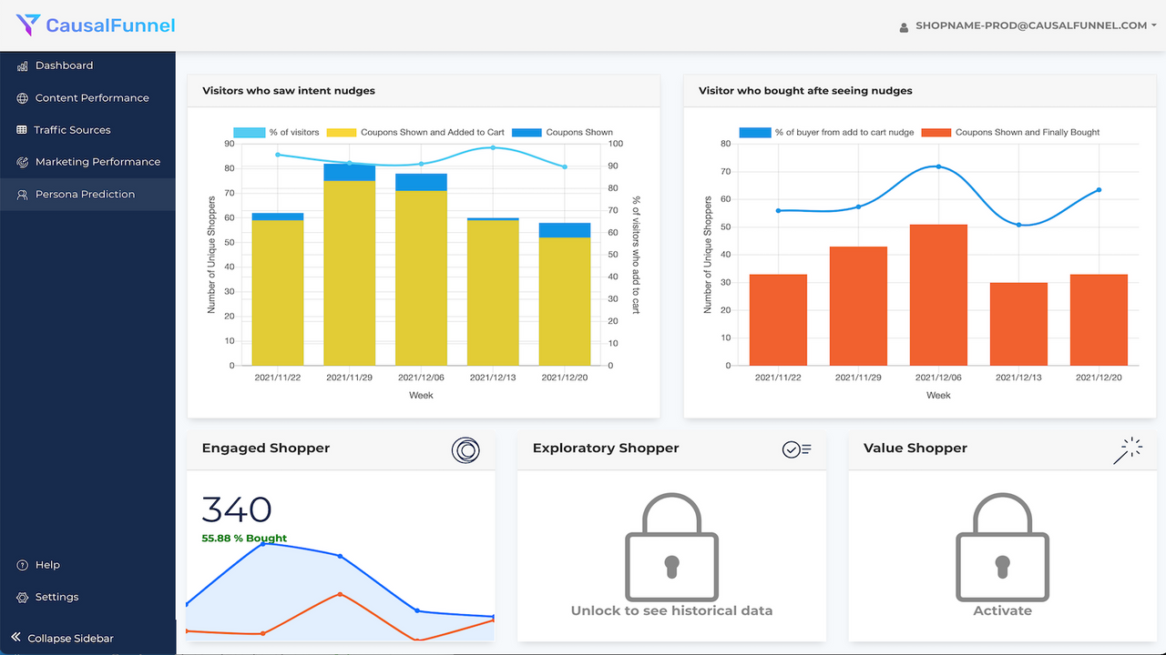The height and width of the screenshot is (655, 1166).
Task: Click the Value Shopper heading
Action: tap(915, 448)
